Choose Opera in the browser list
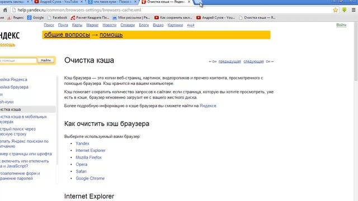358x201 pixels. [82, 164]
